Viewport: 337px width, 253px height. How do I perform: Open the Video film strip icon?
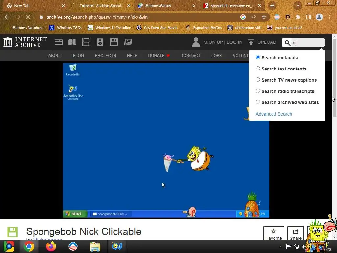86,42
